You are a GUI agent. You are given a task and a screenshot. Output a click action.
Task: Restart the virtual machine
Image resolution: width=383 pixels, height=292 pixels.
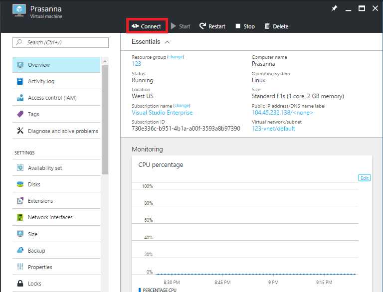[x=212, y=26]
